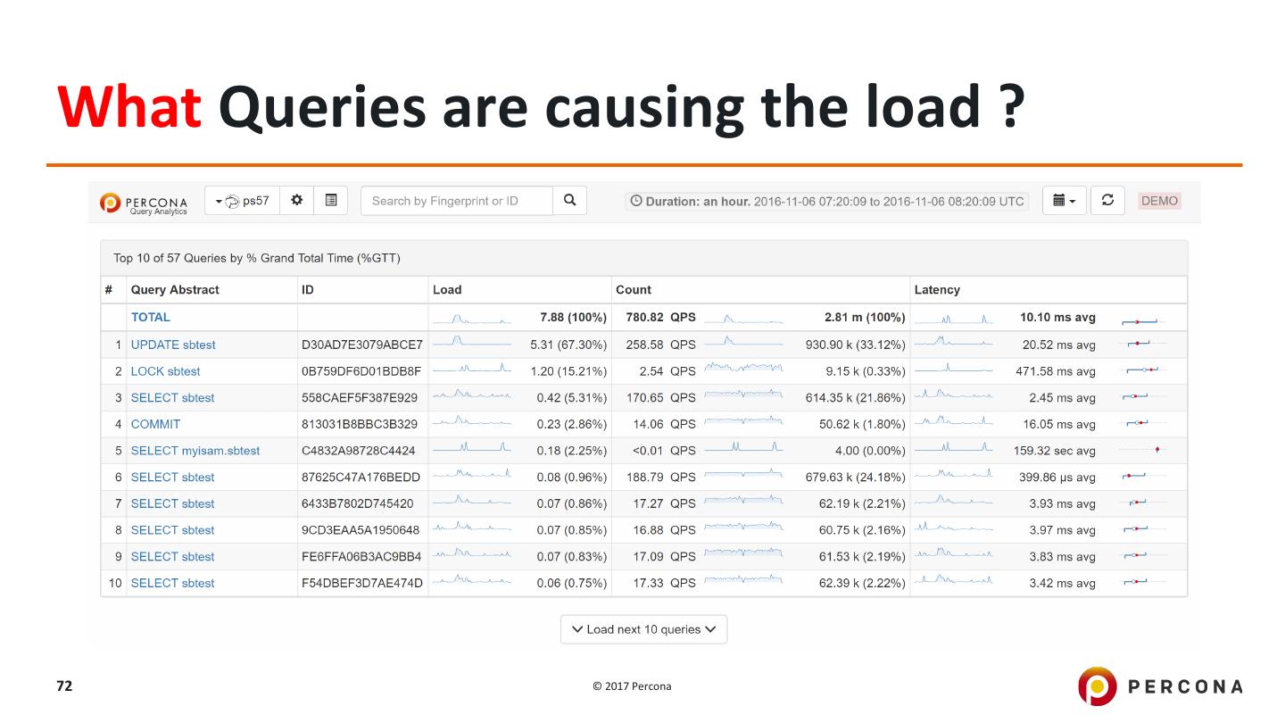Click the Duration: an hour time range label

point(826,201)
